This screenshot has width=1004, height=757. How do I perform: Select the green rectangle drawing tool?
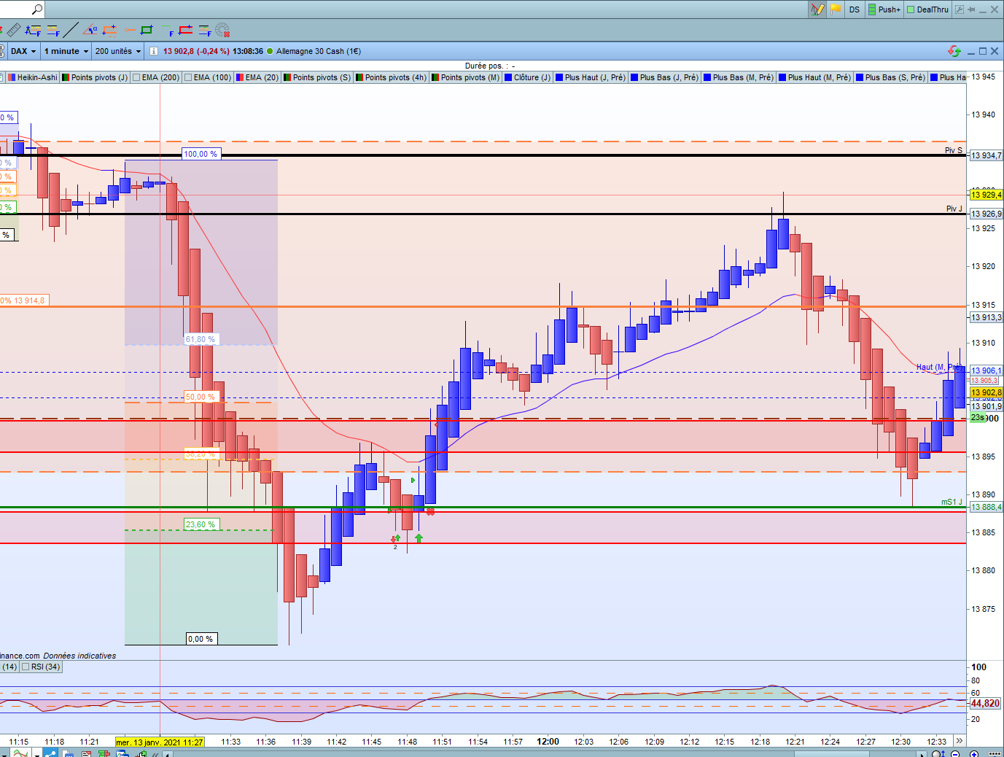click(147, 31)
